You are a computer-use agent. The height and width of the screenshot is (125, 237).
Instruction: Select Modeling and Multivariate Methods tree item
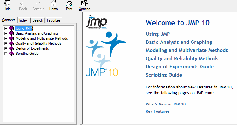(x=42, y=38)
